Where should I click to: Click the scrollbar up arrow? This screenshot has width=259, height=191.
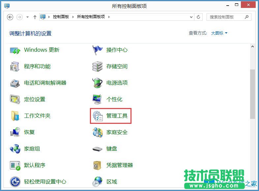pos(252,46)
